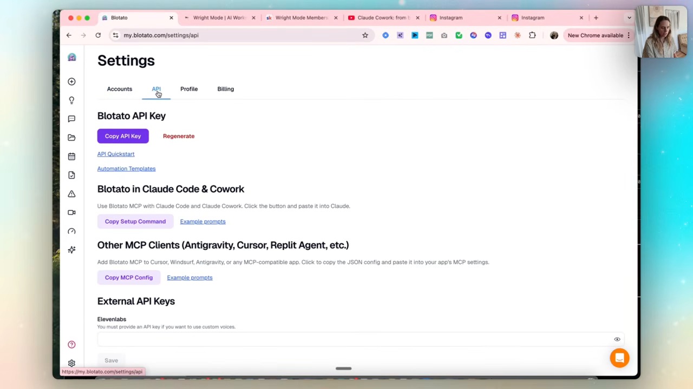Open the Chrome extensions puzzle icon

pos(532,35)
